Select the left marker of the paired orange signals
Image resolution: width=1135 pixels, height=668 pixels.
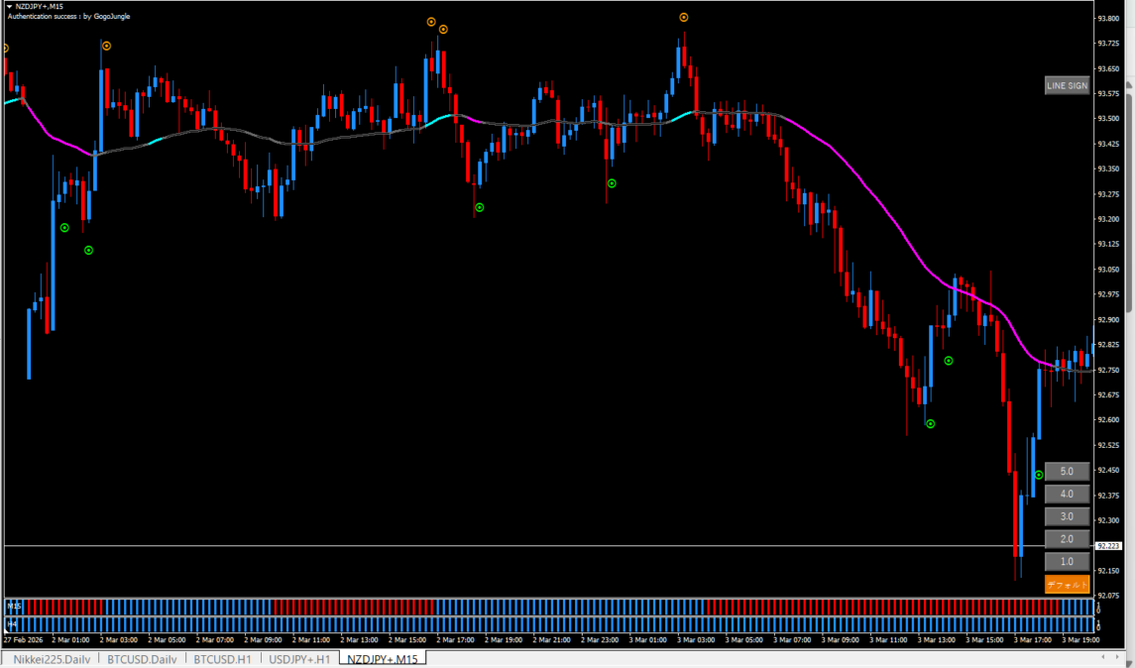(x=431, y=21)
